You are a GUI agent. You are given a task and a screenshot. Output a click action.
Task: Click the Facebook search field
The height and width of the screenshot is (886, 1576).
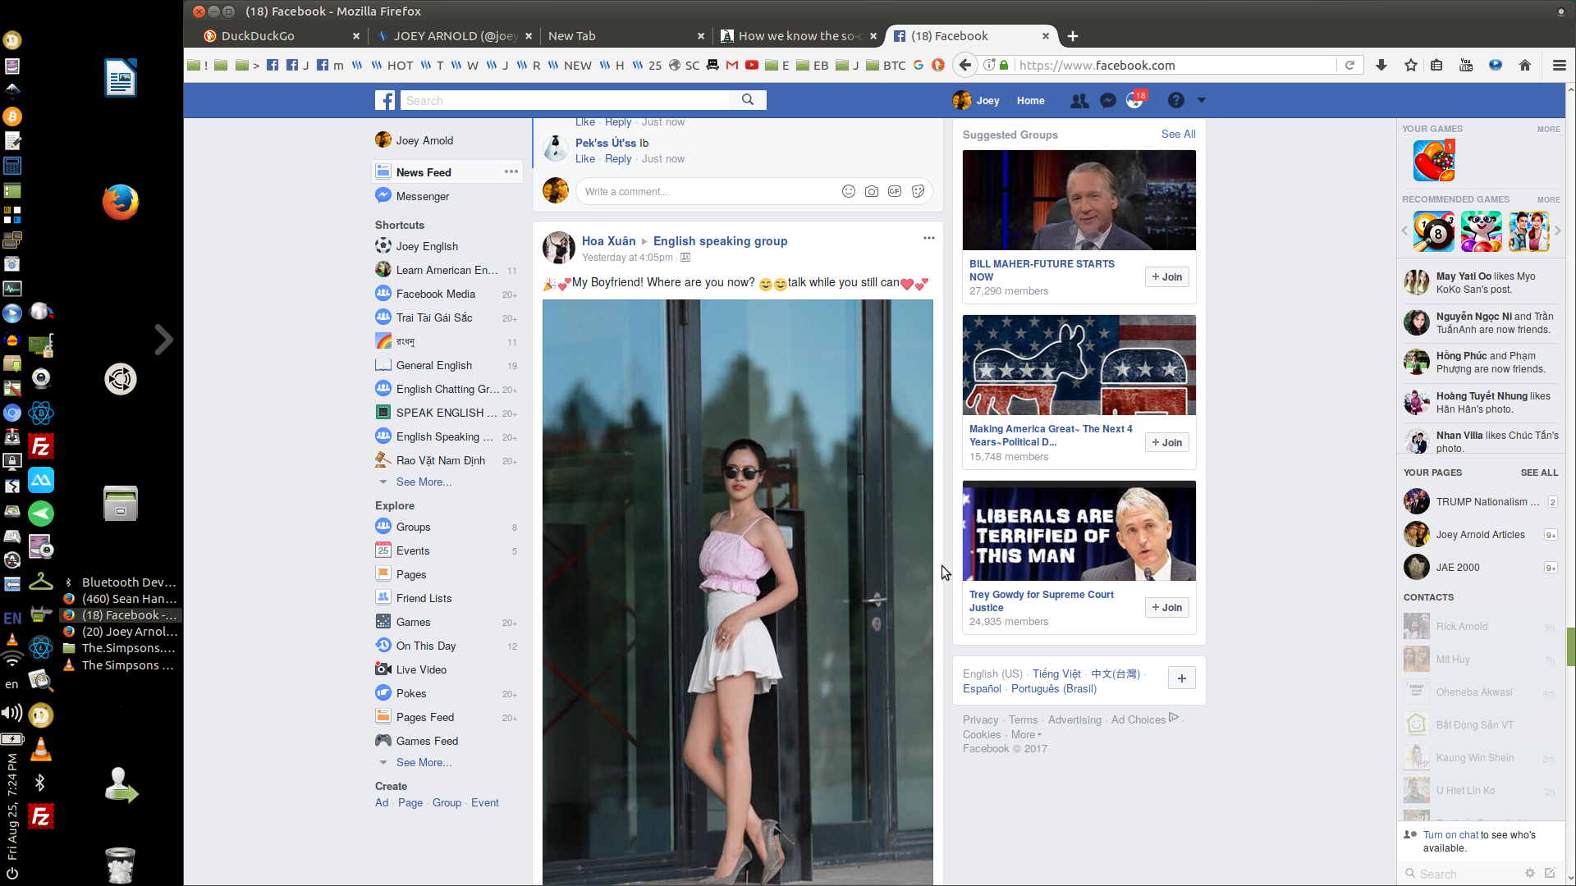(x=565, y=100)
